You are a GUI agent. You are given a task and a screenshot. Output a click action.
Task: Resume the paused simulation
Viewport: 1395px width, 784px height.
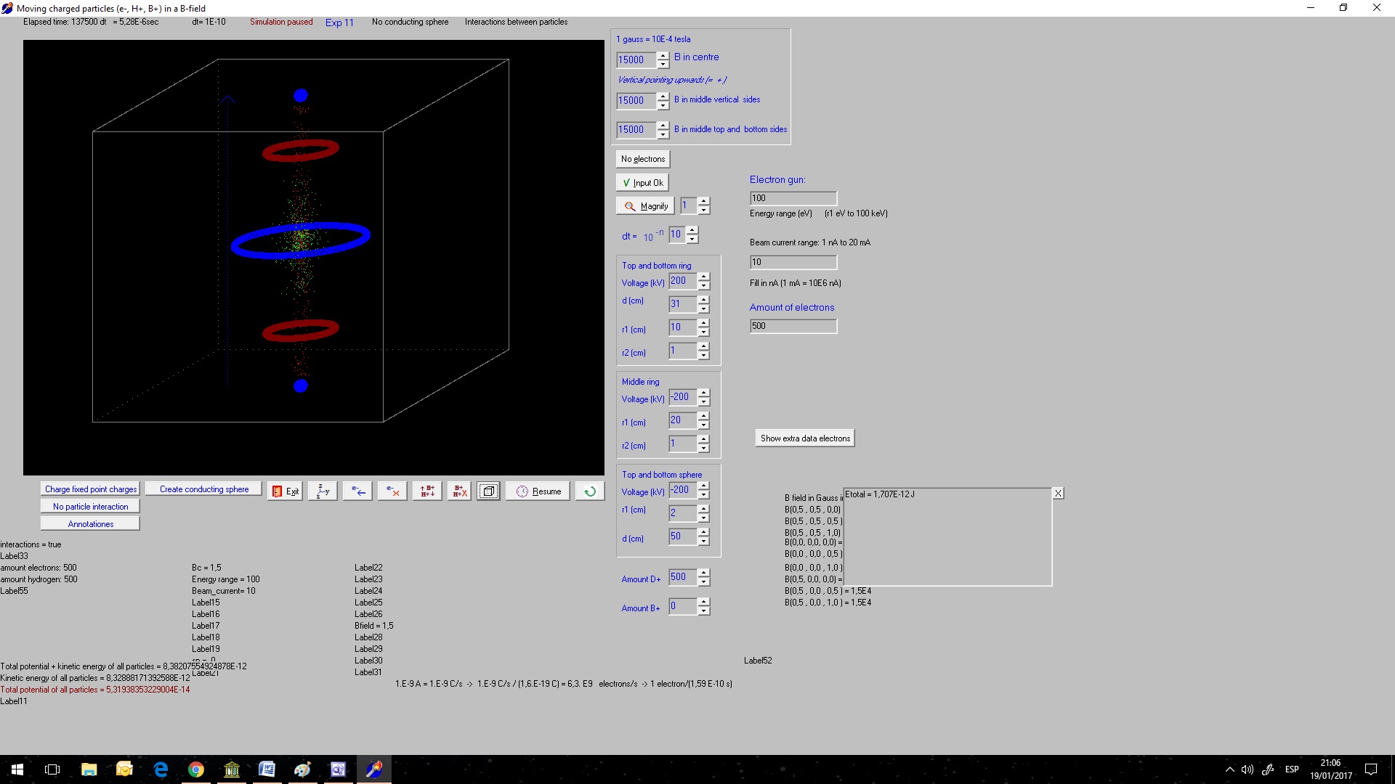[x=538, y=491]
